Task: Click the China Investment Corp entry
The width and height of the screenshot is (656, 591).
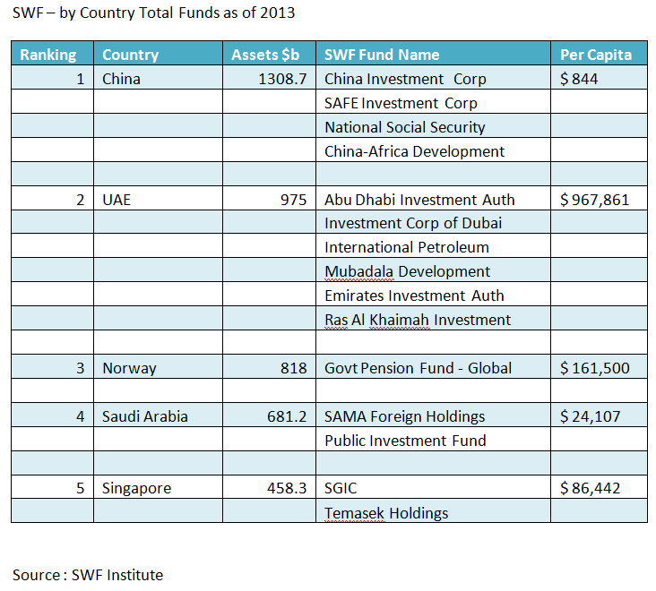Action: tap(405, 79)
